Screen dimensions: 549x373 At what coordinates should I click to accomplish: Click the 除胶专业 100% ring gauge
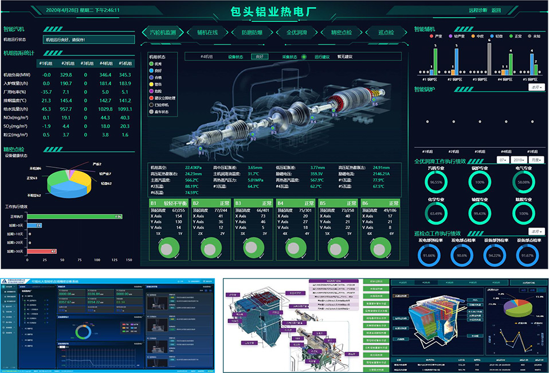pyautogui.click(x=523, y=213)
